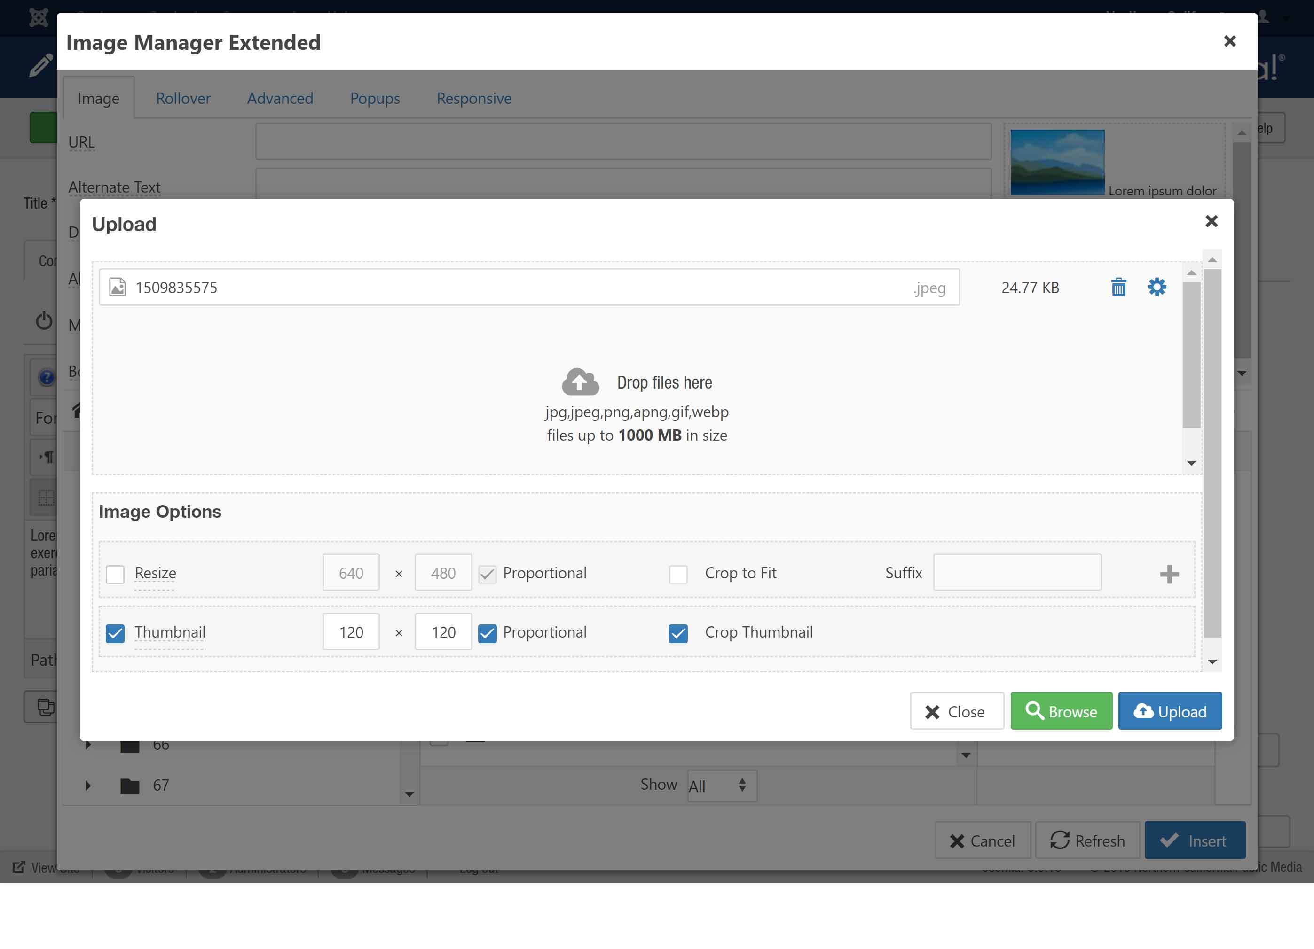Image resolution: width=1314 pixels, height=949 pixels.
Task: Close the Image Manager Extended window
Action: pos(1229,41)
